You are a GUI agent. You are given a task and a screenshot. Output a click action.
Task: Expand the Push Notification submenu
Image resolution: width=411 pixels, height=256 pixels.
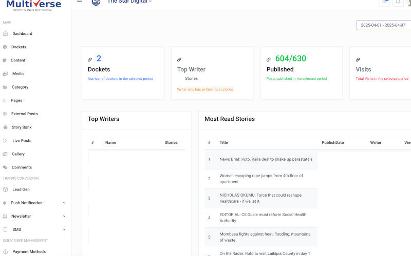(64, 203)
